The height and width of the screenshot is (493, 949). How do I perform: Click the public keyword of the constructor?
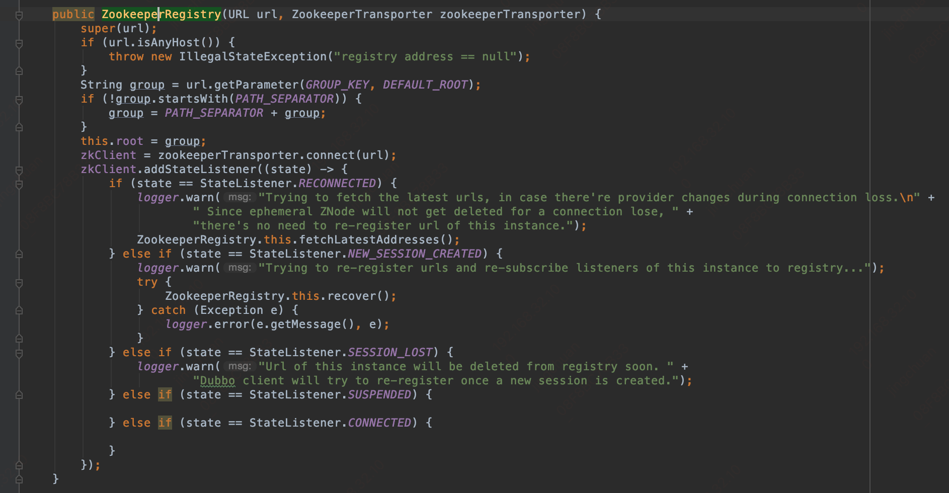point(73,15)
